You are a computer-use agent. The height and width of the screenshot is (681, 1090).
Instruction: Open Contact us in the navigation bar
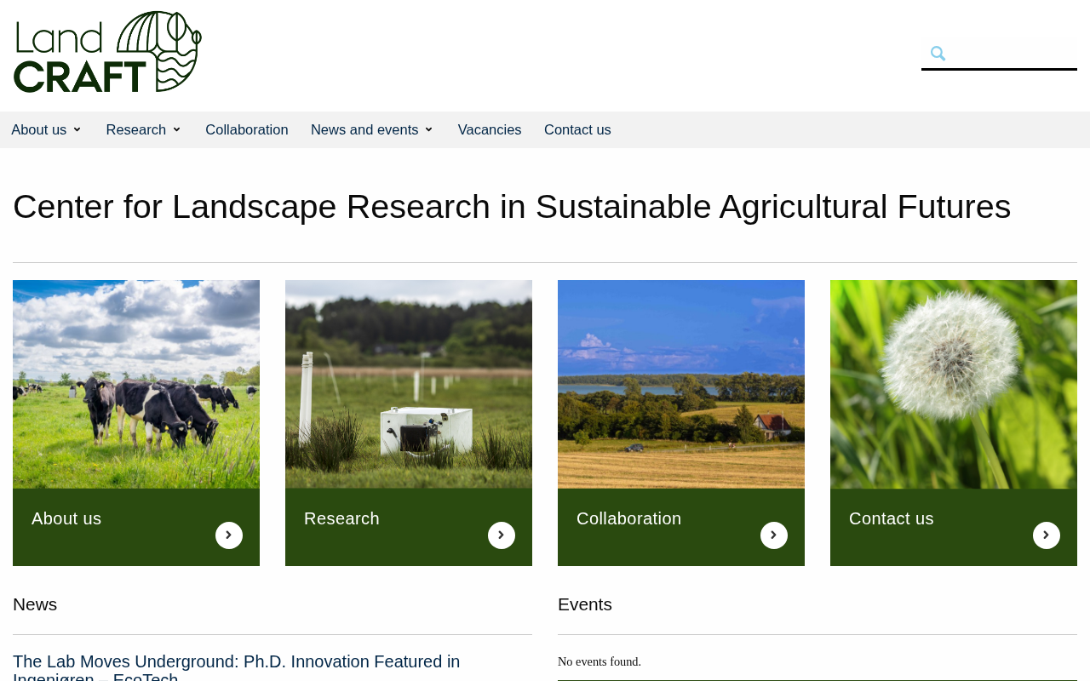(577, 129)
